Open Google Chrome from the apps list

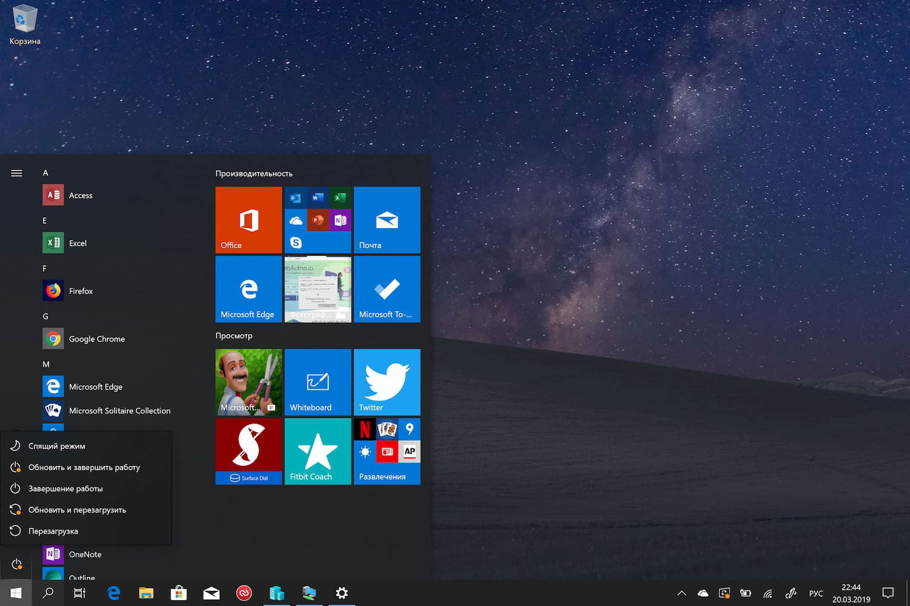[x=96, y=338]
